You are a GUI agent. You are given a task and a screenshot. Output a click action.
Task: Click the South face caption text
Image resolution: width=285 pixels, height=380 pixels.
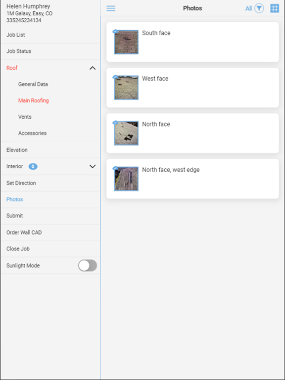[156, 33]
